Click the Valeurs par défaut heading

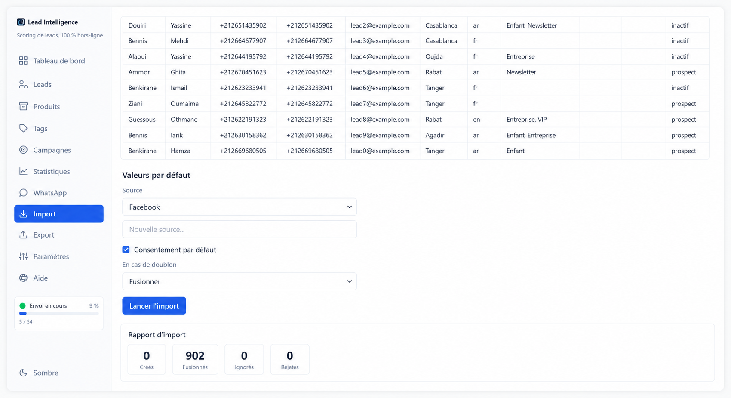click(156, 175)
